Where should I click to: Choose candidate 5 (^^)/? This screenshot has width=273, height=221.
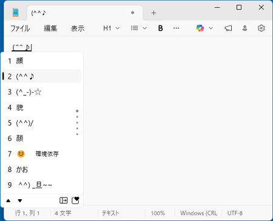(42, 123)
